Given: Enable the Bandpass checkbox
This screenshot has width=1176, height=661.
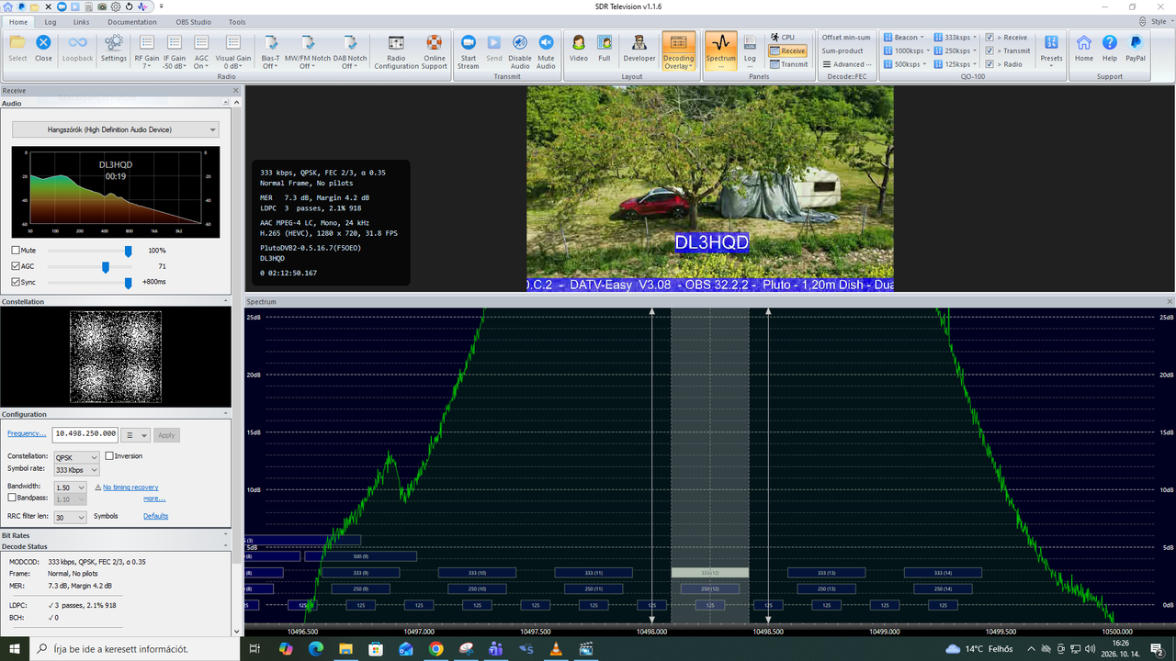Looking at the screenshot, I should pyautogui.click(x=12, y=498).
